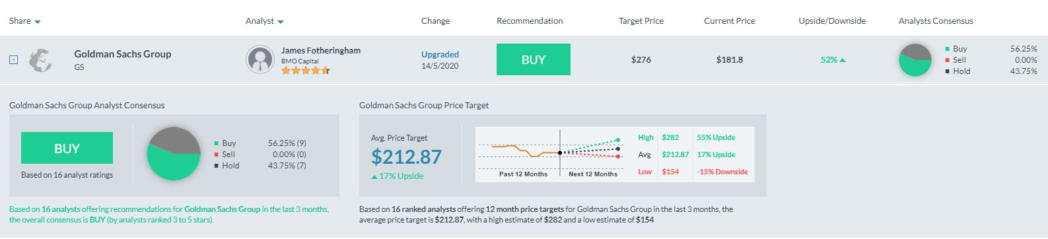Click the Recommendation column header
This screenshot has width=1048, height=239.
(530, 20)
